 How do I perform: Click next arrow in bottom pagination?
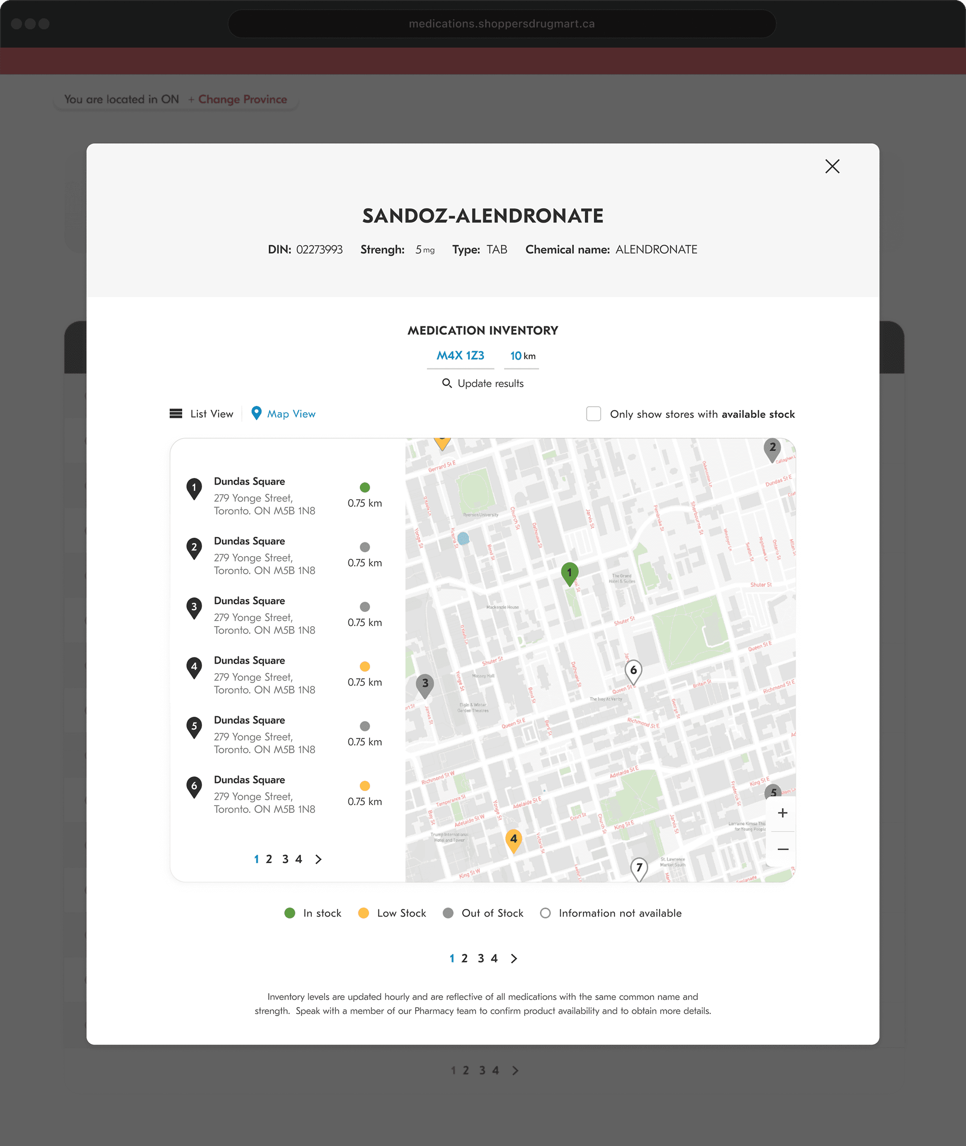tap(514, 958)
